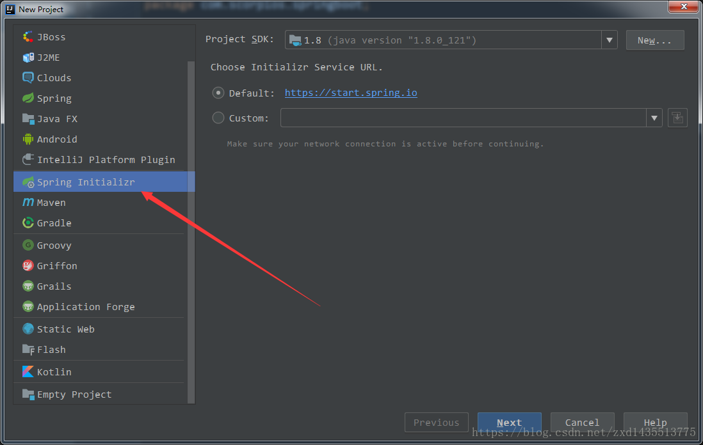Click the Kotlin logo icon
The image size is (703, 445).
tap(28, 371)
